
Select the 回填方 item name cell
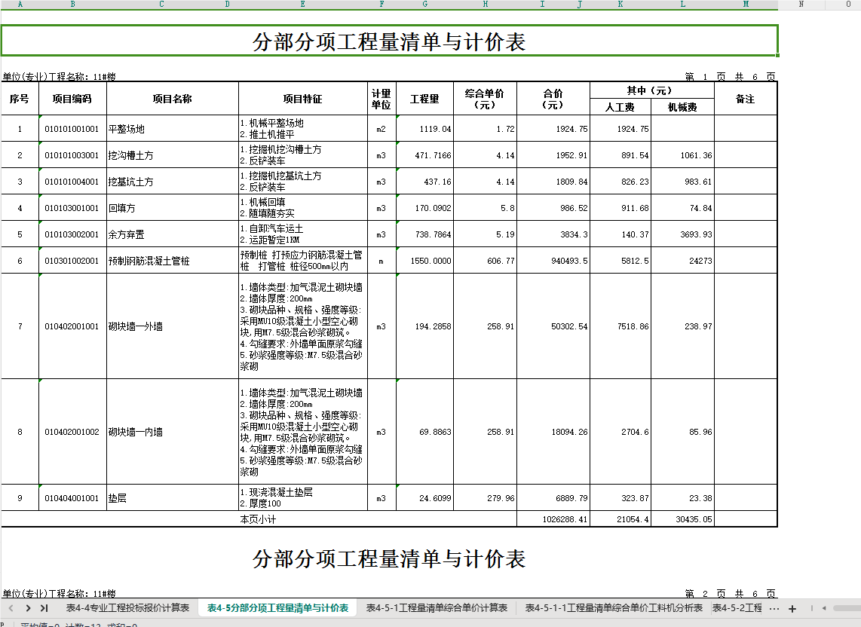click(x=173, y=208)
